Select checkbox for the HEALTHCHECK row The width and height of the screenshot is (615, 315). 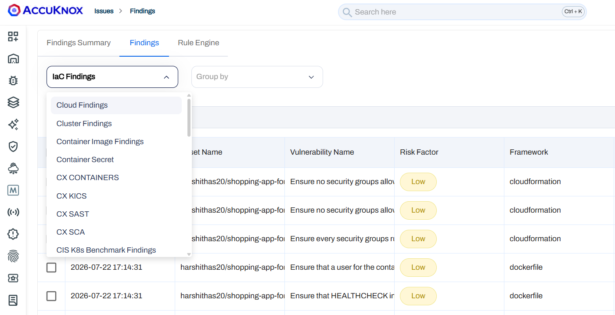(x=51, y=296)
